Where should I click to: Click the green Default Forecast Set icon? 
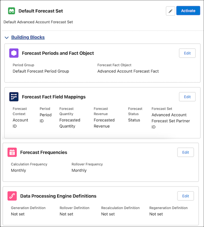point(12,11)
